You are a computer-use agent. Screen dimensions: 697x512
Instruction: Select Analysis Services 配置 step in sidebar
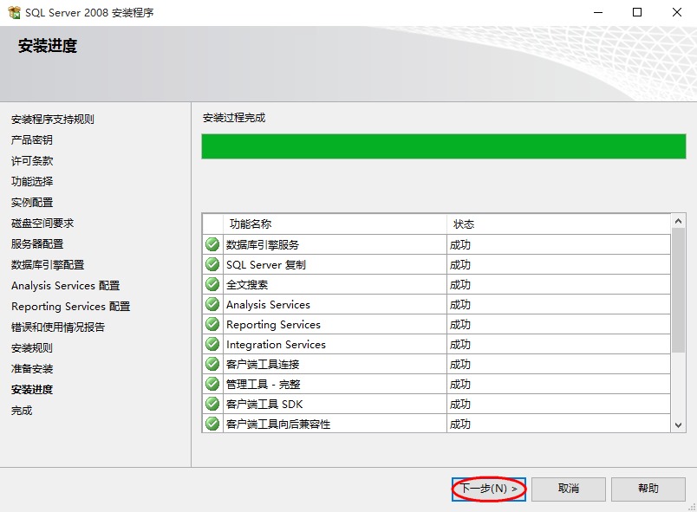tap(65, 286)
